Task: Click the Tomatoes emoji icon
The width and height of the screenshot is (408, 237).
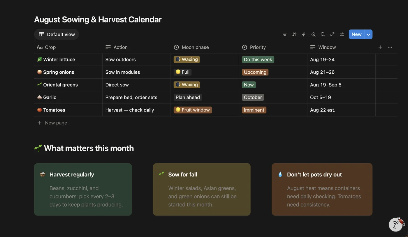Action: (x=39, y=110)
